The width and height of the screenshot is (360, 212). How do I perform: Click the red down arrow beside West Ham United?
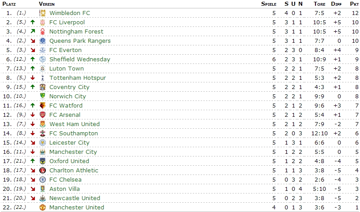[x=33, y=124]
